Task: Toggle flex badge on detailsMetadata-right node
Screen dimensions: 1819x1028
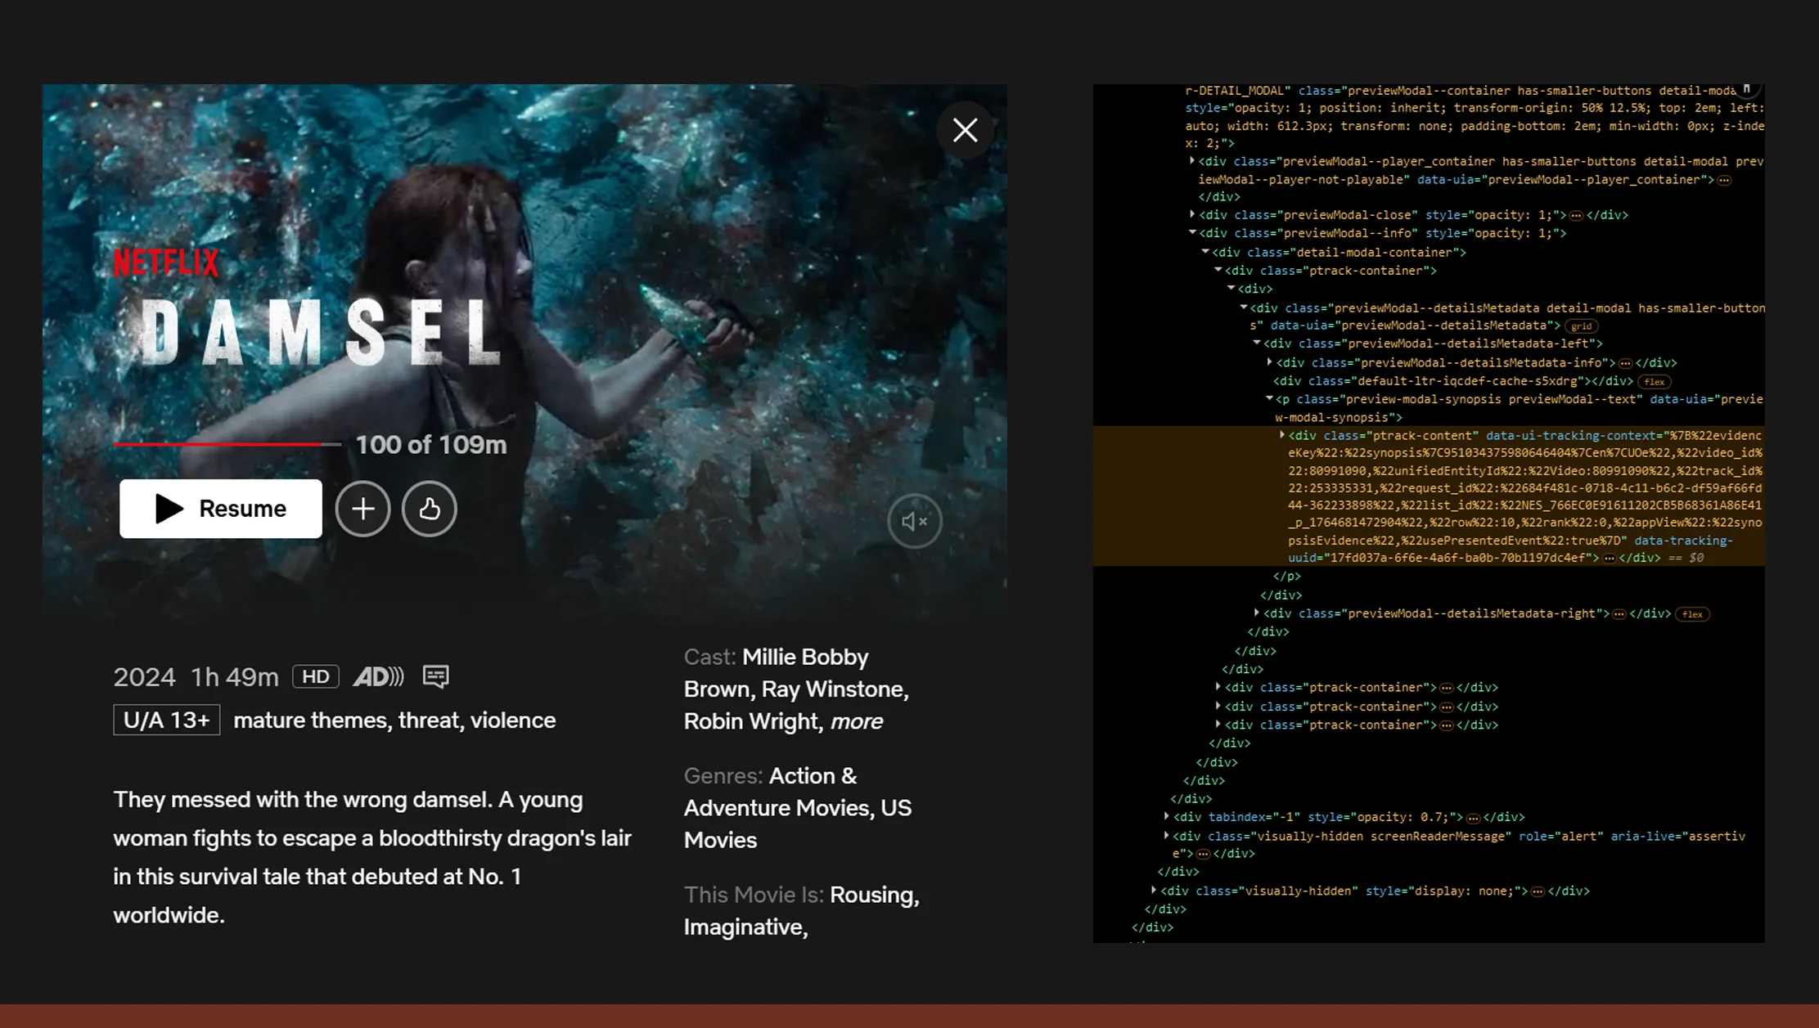Action: pyautogui.click(x=1692, y=614)
